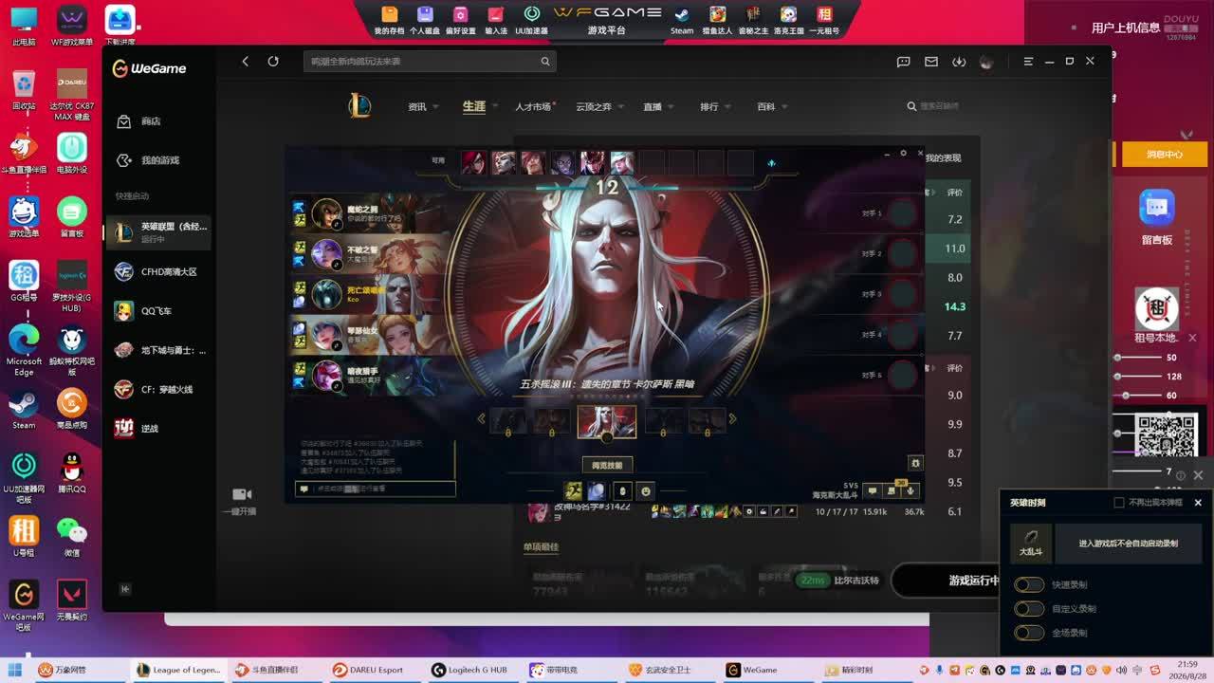
Task: Toggle 快速录制 switch
Action: point(1029,585)
